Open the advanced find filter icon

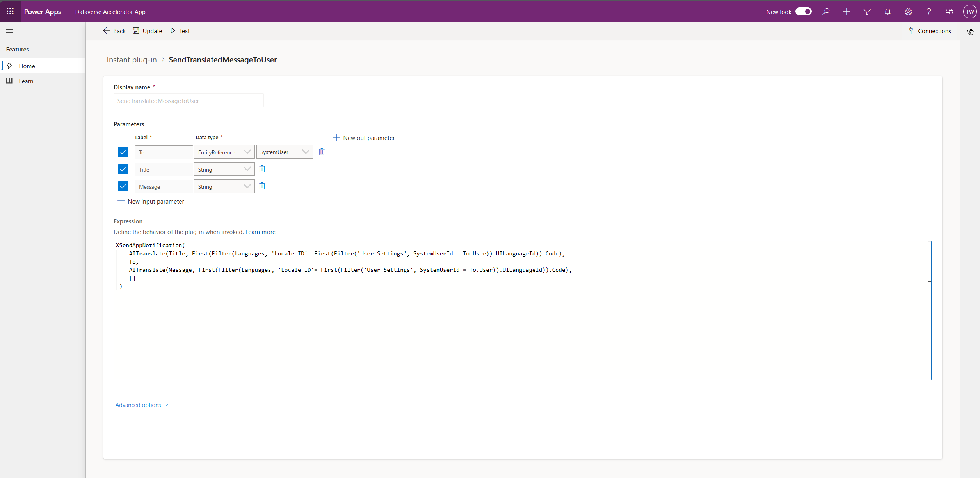(867, 12)
